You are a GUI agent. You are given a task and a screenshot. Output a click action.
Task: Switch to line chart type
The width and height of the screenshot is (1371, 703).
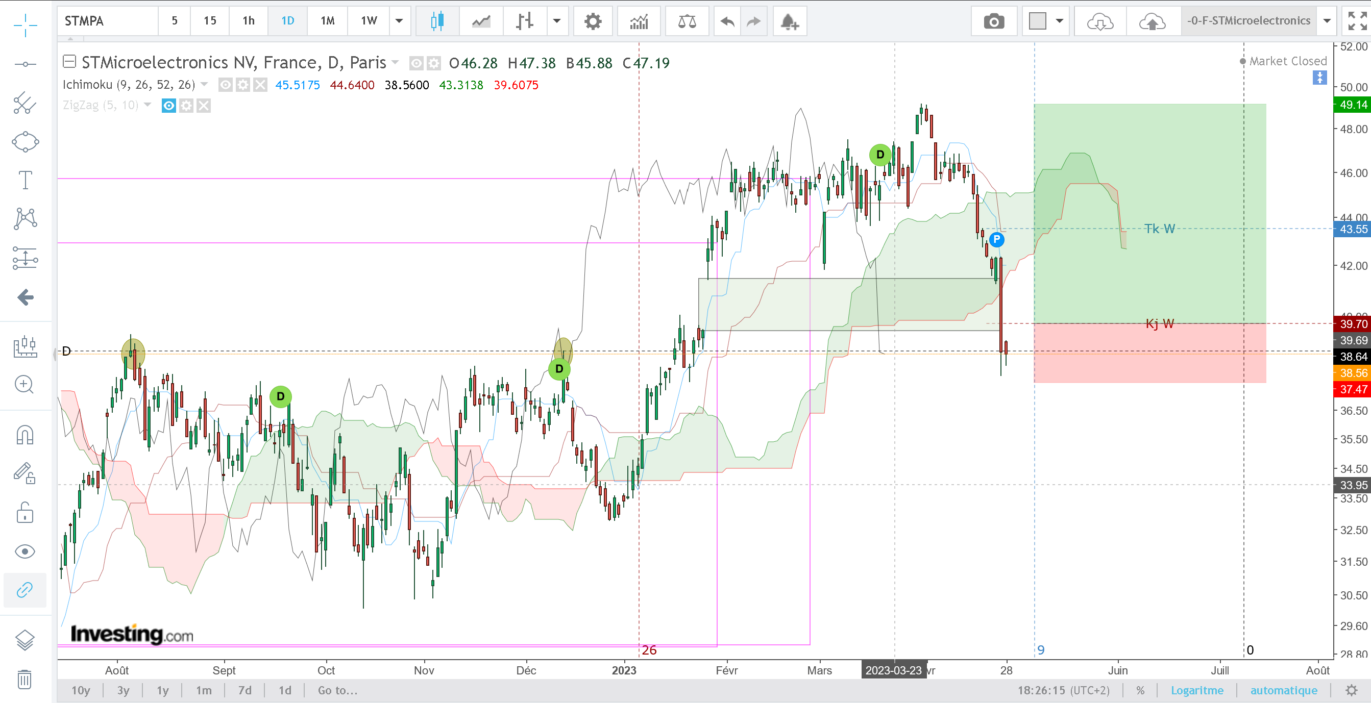[x=481, y=21]
